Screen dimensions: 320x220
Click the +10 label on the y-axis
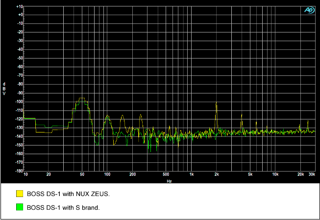19,7
